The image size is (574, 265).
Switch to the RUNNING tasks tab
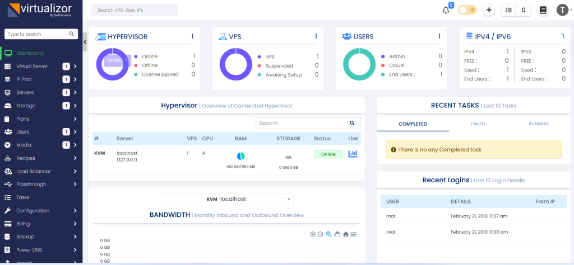click(x=539, y=124)
